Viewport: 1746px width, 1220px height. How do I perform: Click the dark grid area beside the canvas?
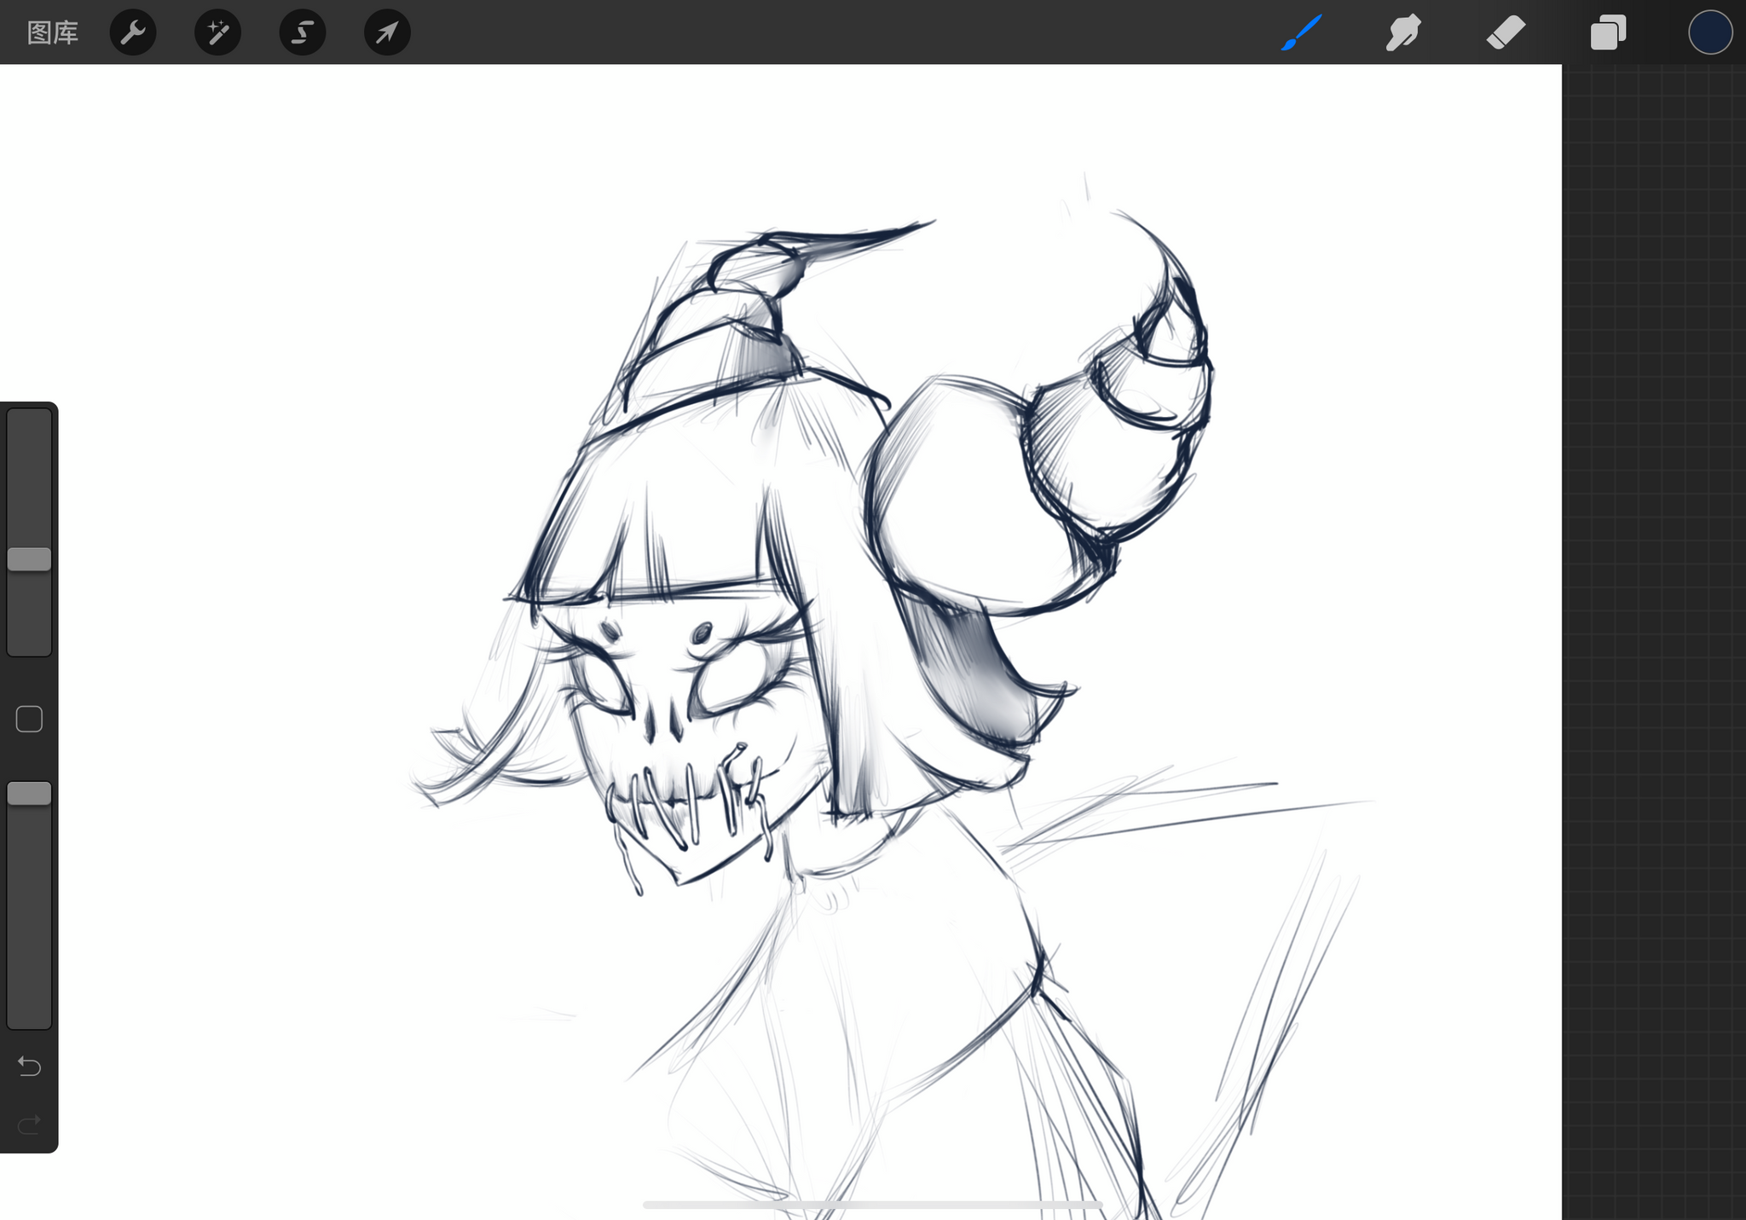point(1654,597)
